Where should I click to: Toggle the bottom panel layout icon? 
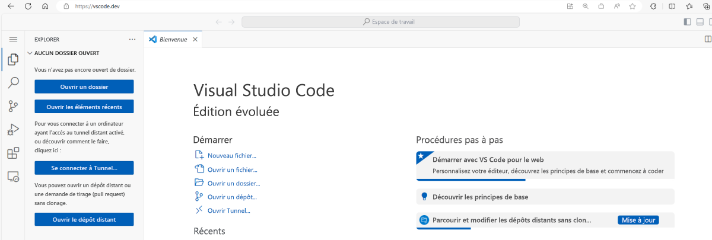click(701, 22)
